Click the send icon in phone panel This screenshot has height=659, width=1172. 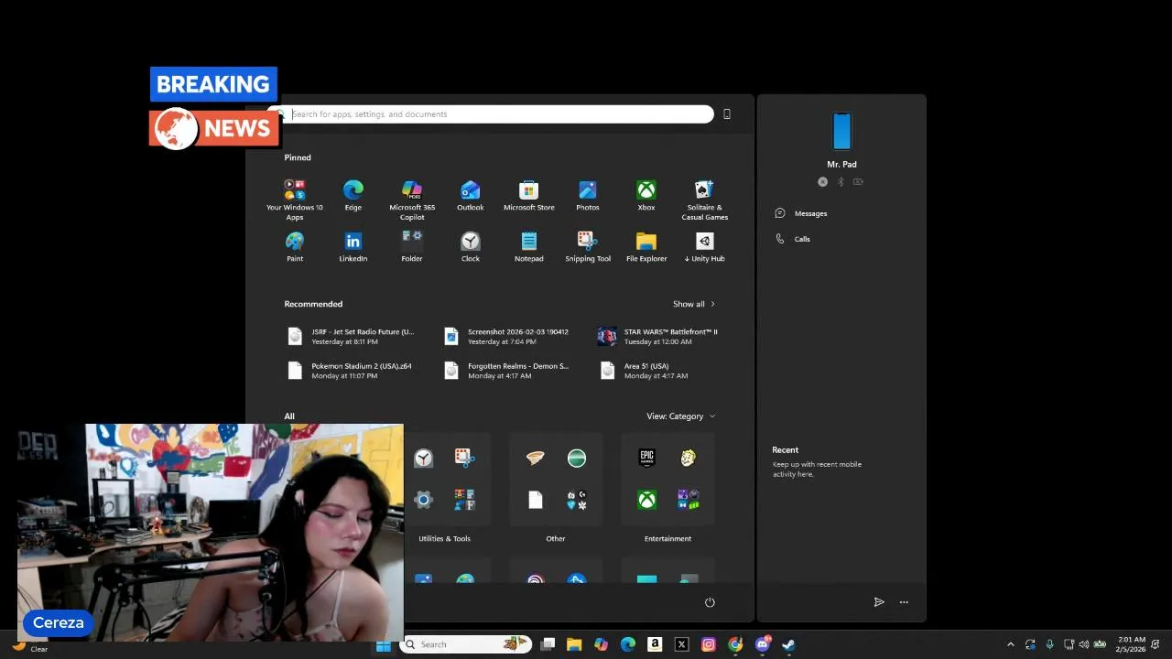(879, 602)
